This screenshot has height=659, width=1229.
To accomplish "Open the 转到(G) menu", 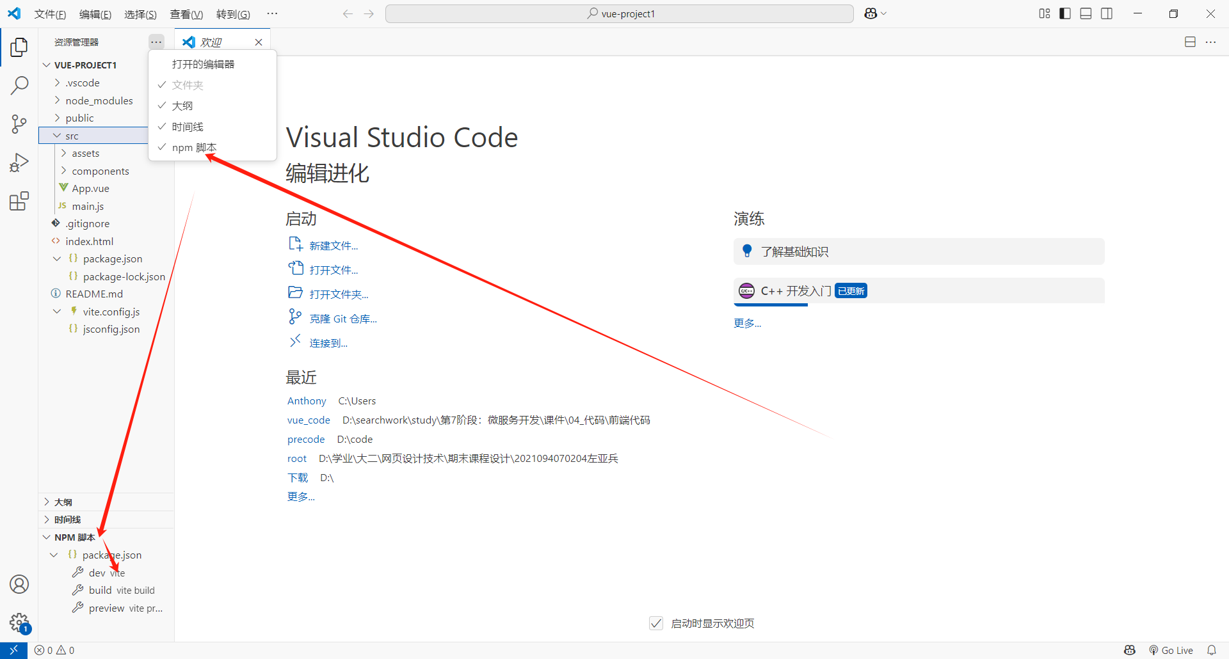I will [233, 14].
